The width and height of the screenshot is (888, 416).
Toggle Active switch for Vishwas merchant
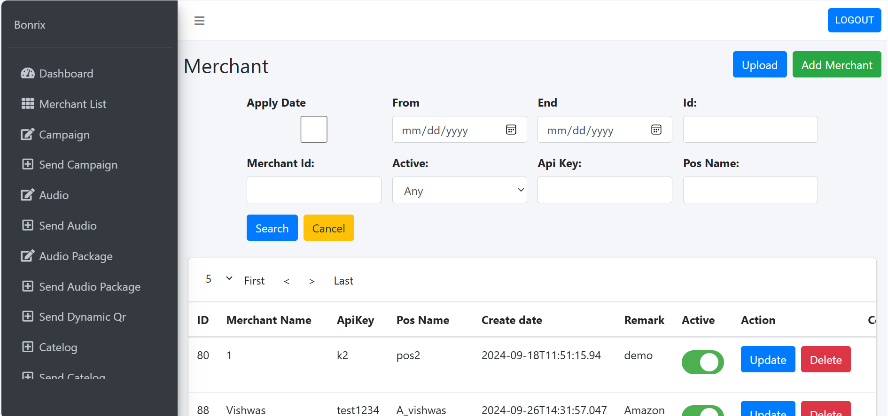(x=702, y=411)
